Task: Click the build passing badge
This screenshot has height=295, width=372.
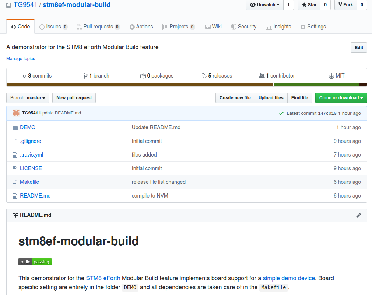Action: (x=35, y=262)
